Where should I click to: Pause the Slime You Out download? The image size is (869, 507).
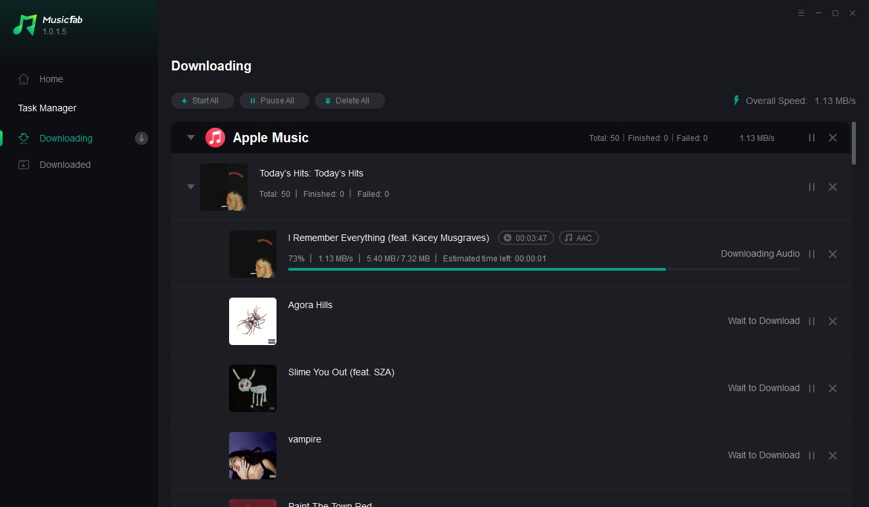812,388
